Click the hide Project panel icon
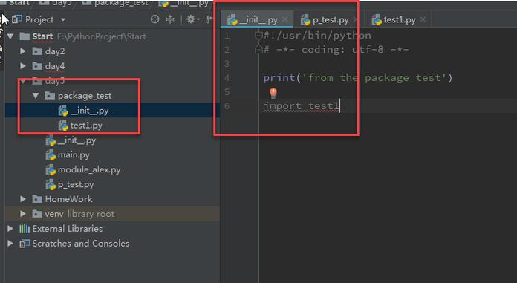This screenshot has height=283, width=517. pyautogui.click(x=209, y=19)
